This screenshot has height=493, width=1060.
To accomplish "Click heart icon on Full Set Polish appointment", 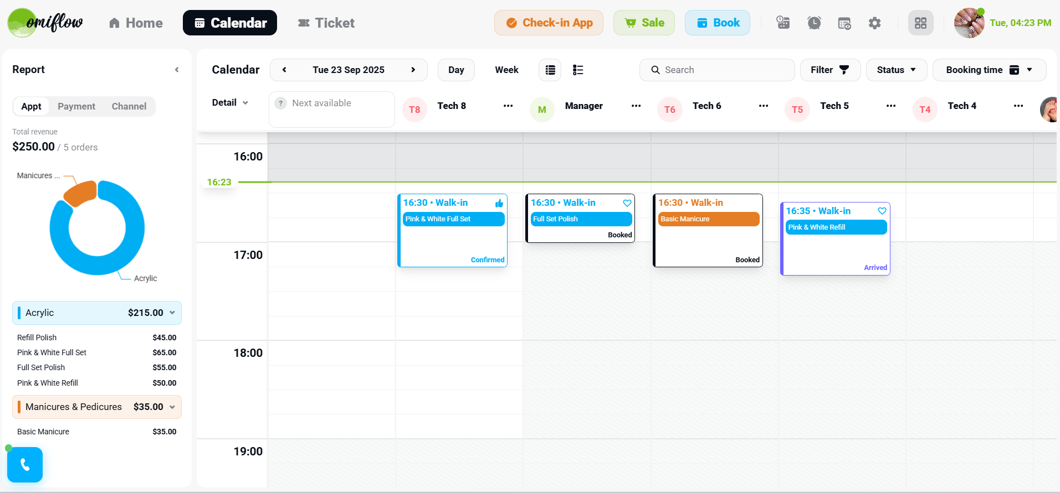I will [x=627, y=203].
